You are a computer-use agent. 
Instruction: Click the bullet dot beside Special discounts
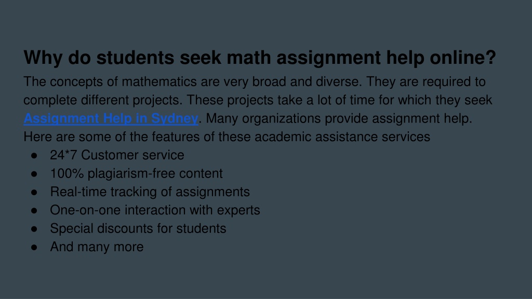pos(34,229)
